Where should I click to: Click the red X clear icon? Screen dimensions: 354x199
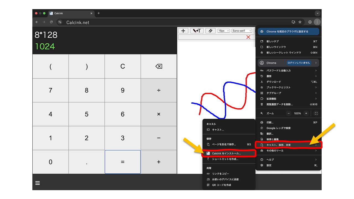(248, 37)
